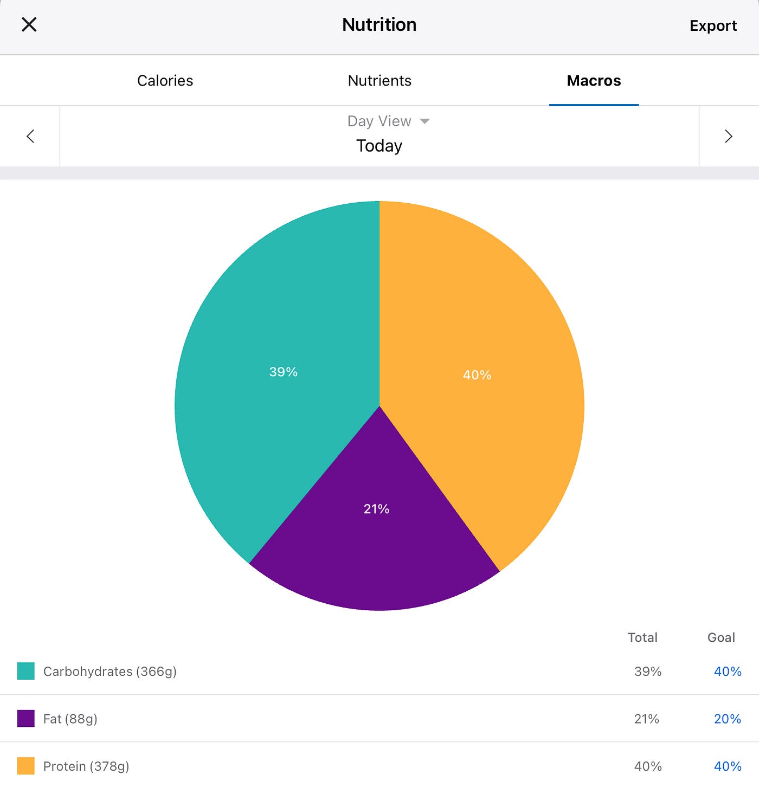Switch to the Nutrients tab

pos(379,81)
